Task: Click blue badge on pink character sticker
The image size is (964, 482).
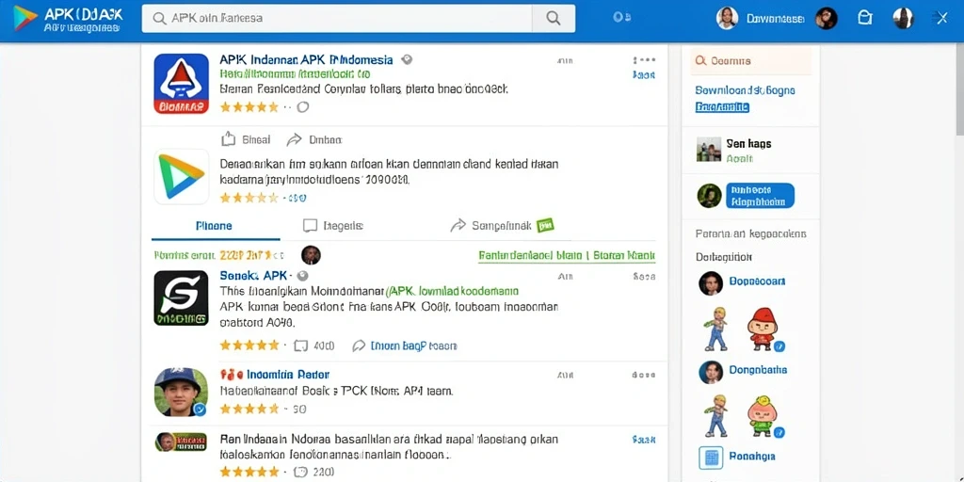Action: (x=779, y=432)
